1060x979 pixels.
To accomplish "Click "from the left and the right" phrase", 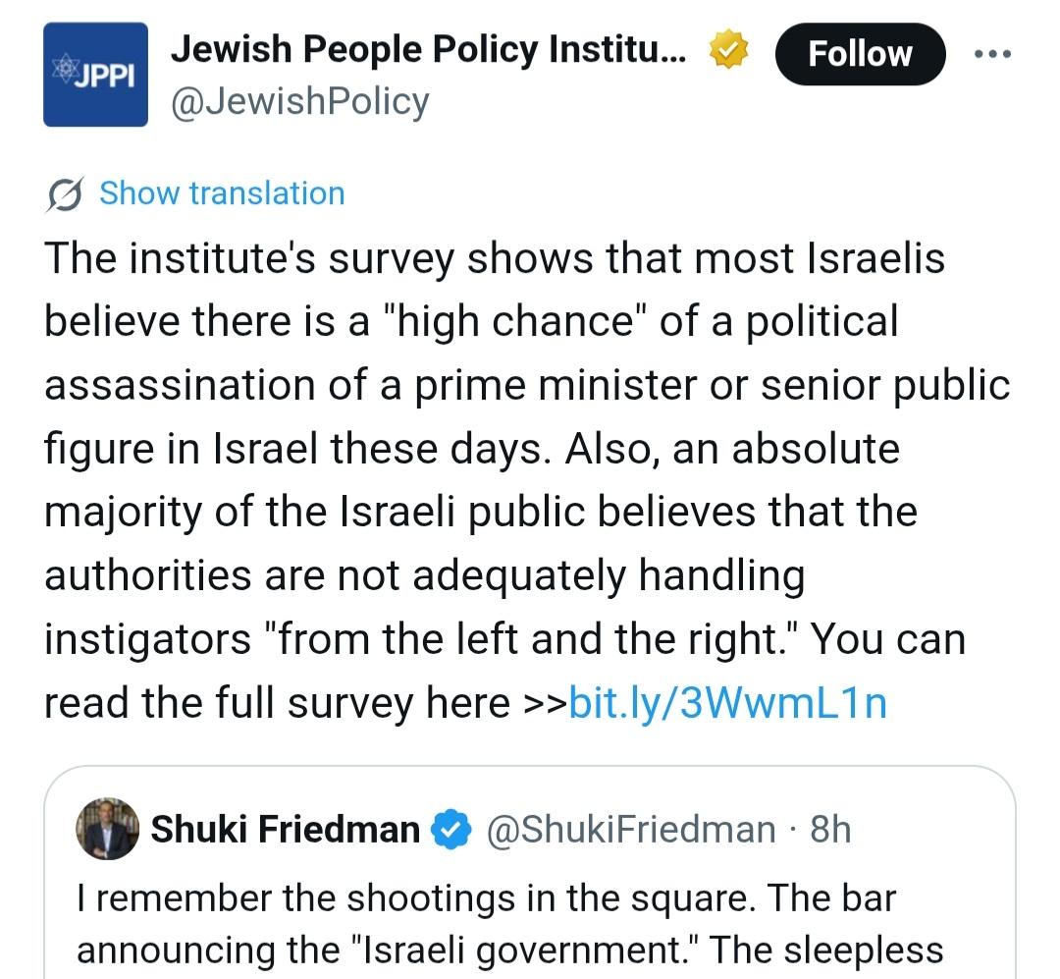I will click(519, 640).
